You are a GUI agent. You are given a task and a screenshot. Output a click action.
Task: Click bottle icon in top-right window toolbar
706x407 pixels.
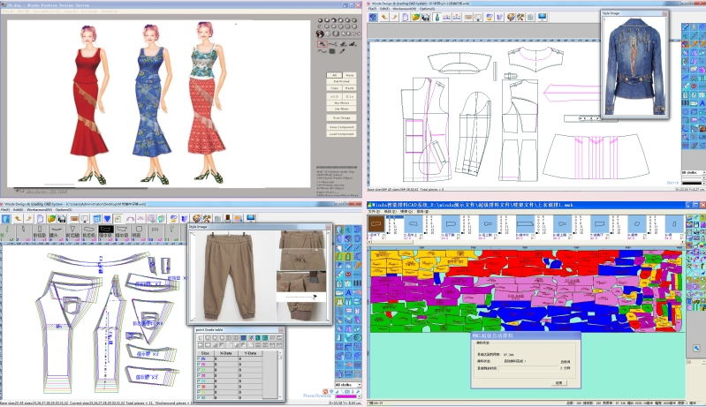click(x=437, y=17)
